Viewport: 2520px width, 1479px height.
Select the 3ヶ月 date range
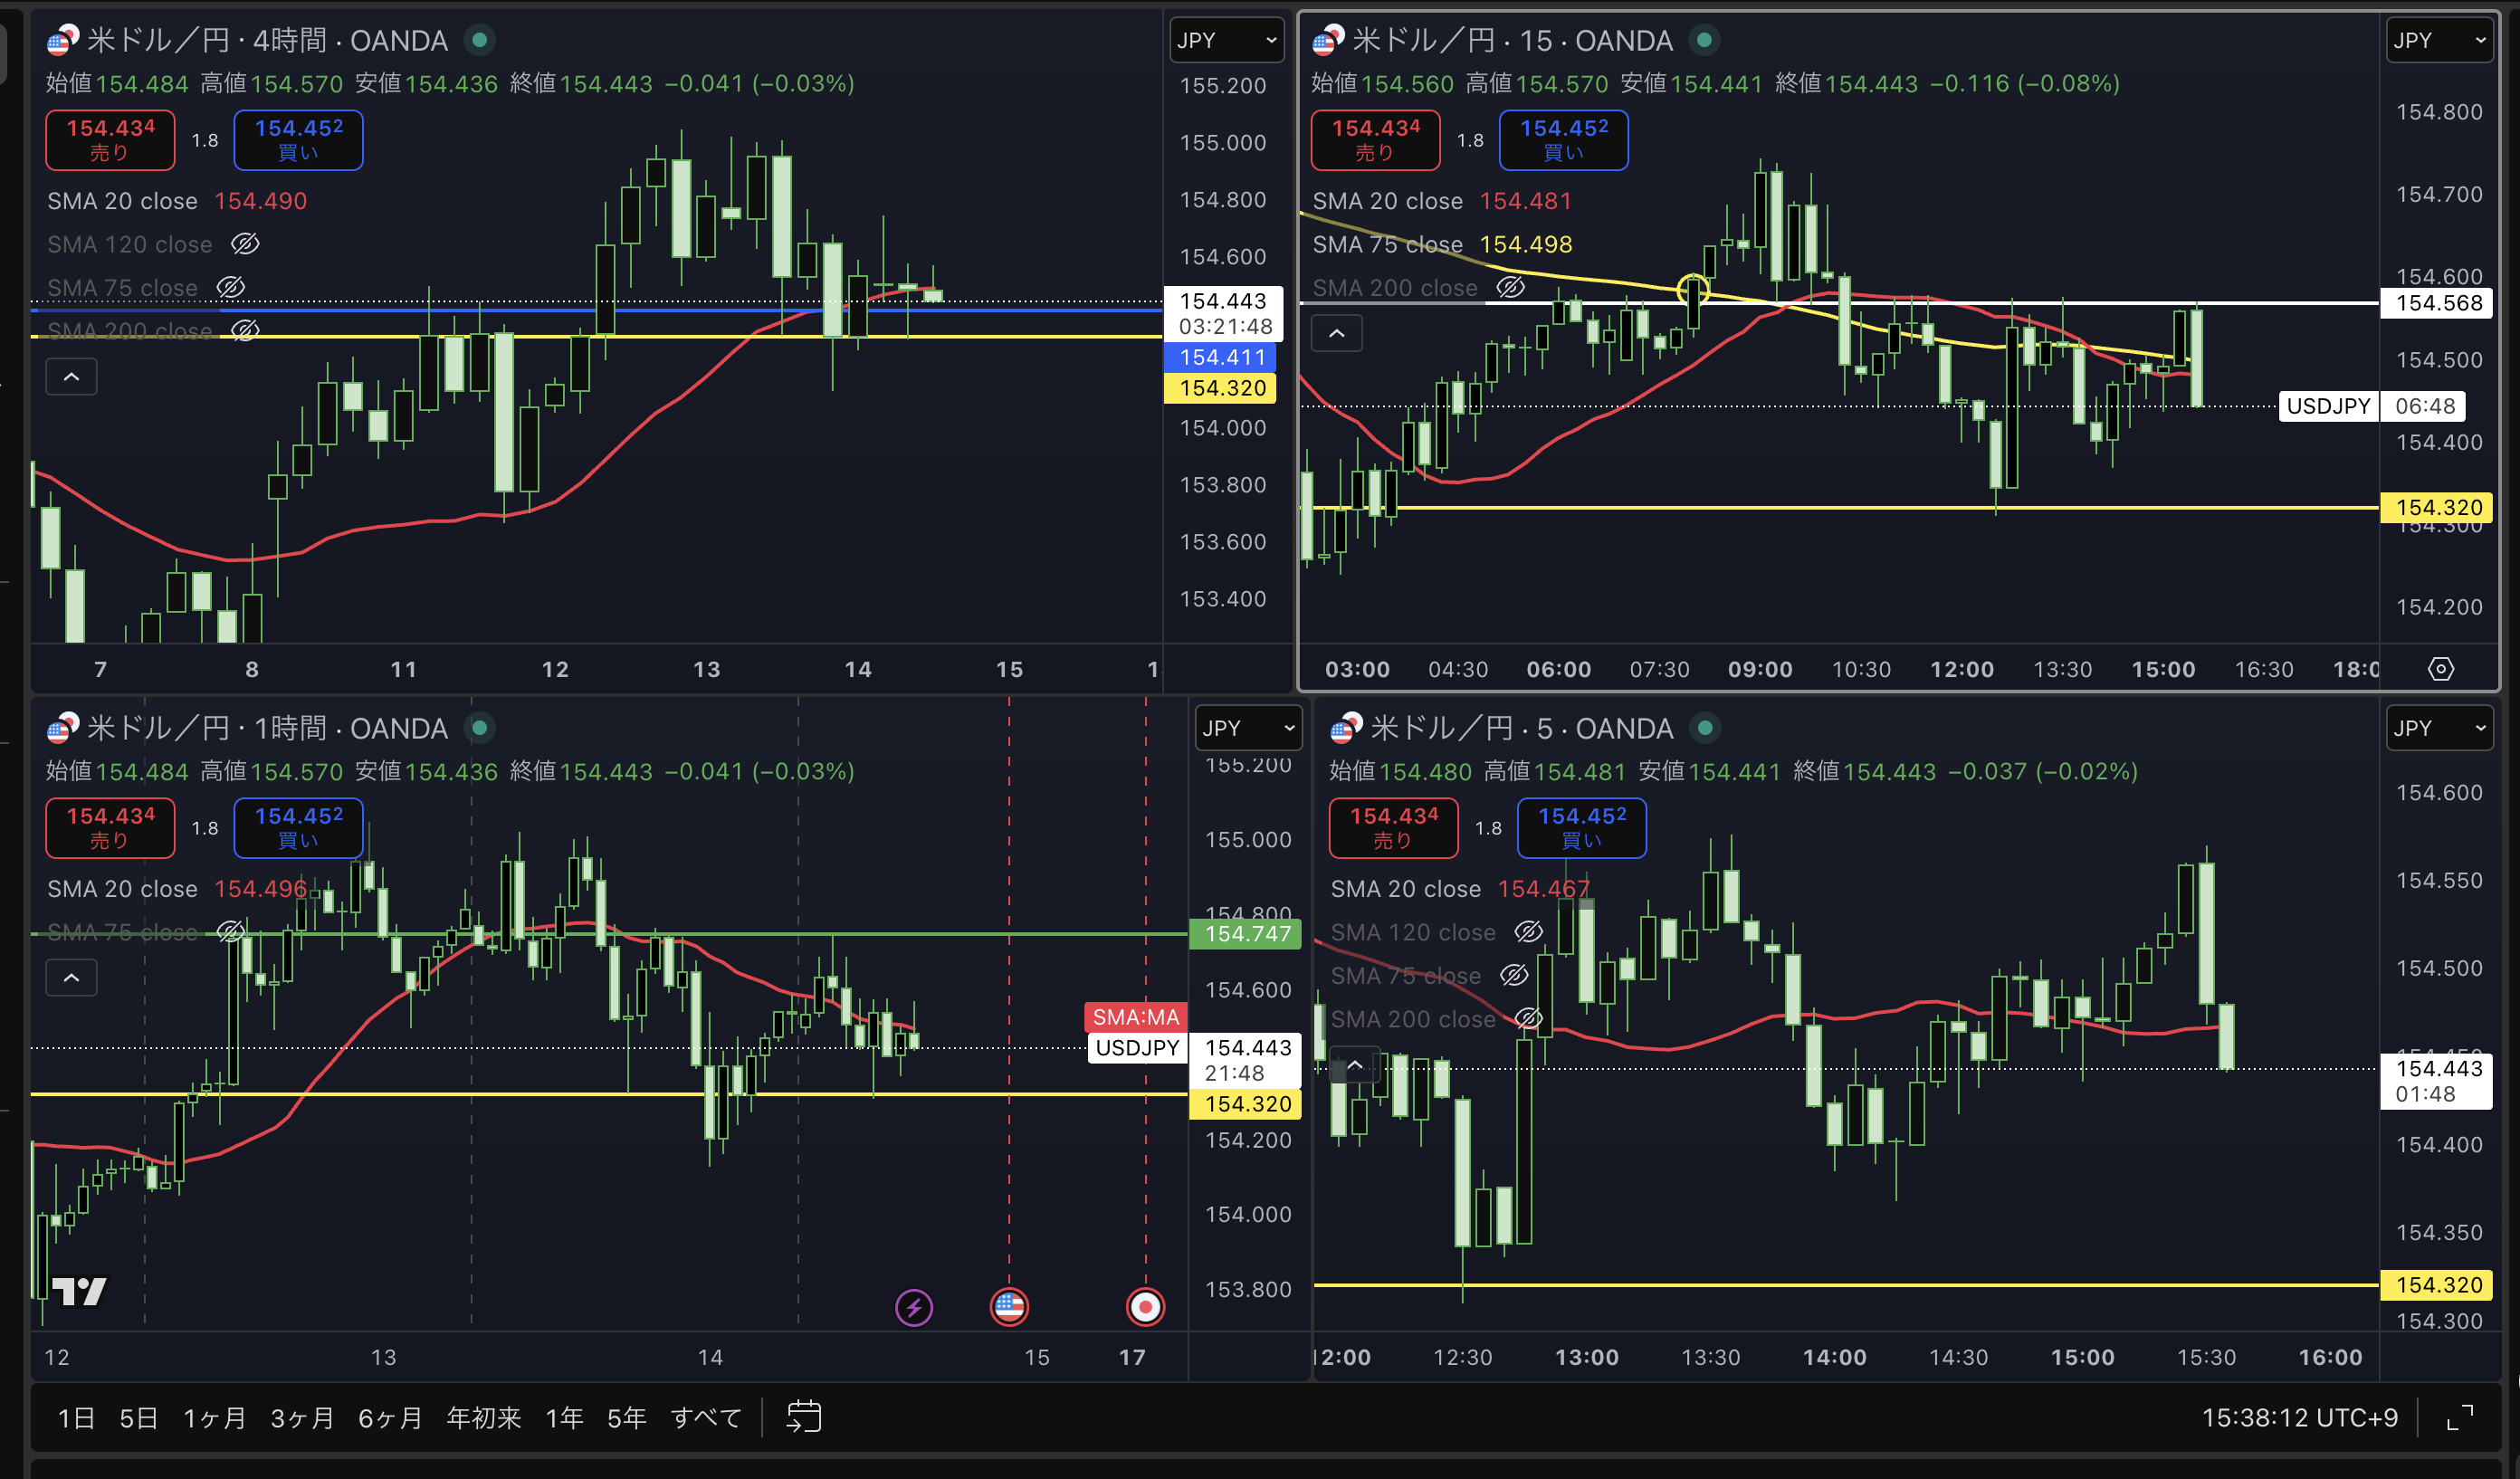[301, 1417]
